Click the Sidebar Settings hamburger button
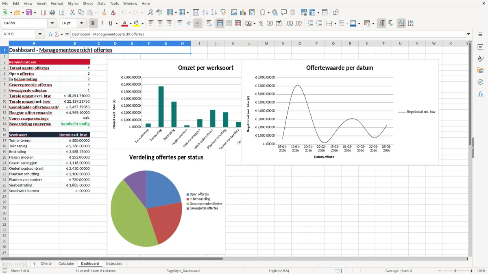This screenshot has width=488, height=274. point(480,35)
